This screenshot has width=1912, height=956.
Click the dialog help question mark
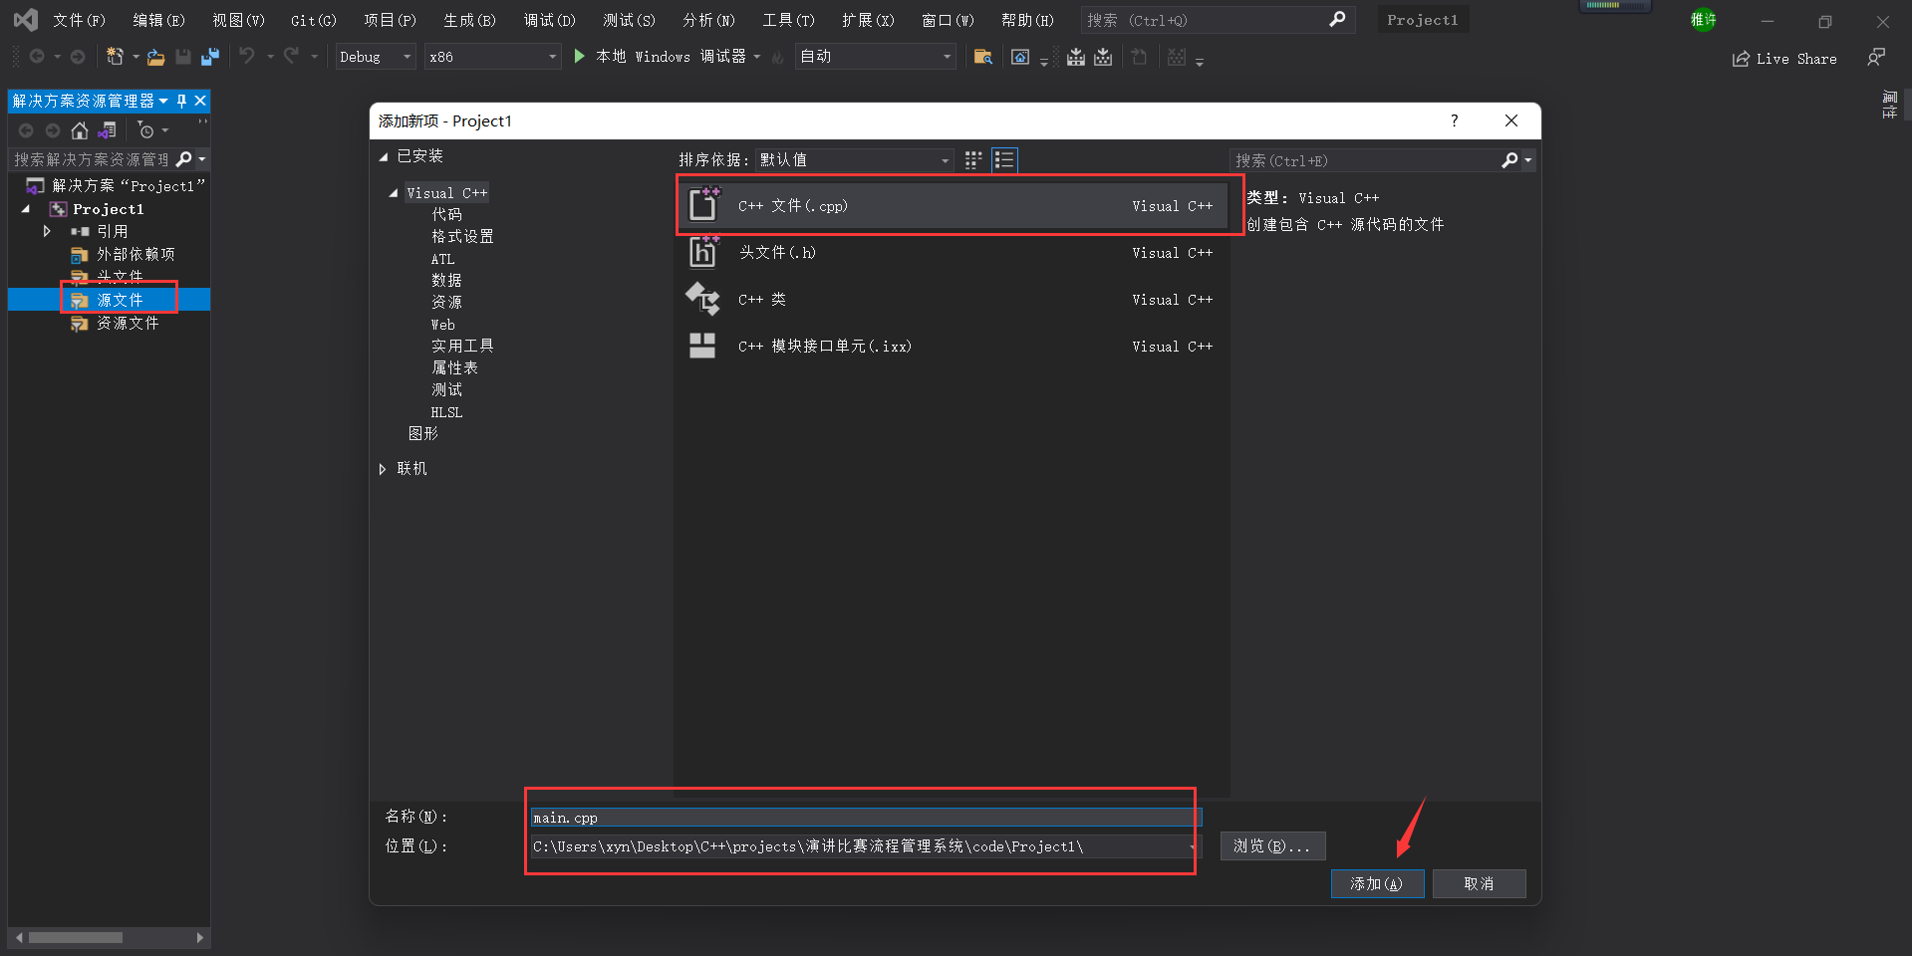[x=1455, y=120]
